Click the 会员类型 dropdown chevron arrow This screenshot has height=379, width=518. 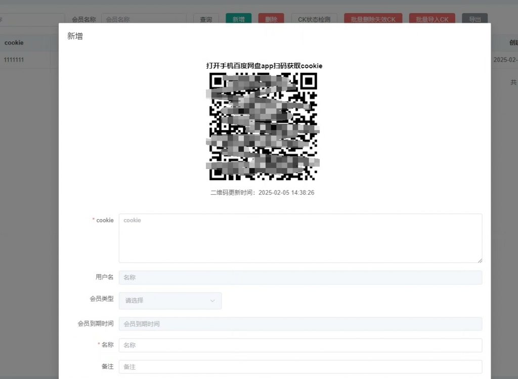[212, 301]
